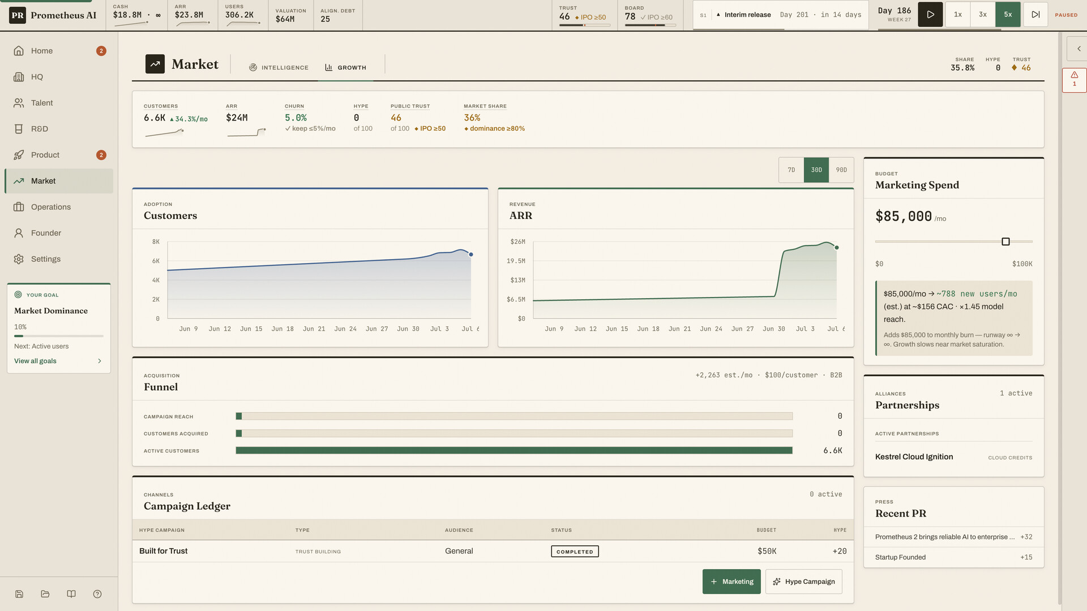Click the Prometheus 2 press headline
The height and width of the screenshot is (611, 1087).
pos(945,537)
